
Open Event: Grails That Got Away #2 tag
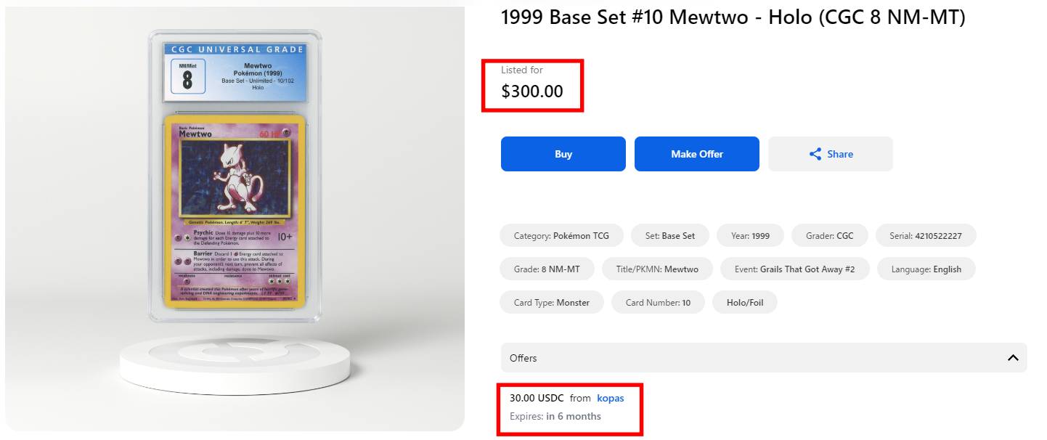click(x=794, y=269)
